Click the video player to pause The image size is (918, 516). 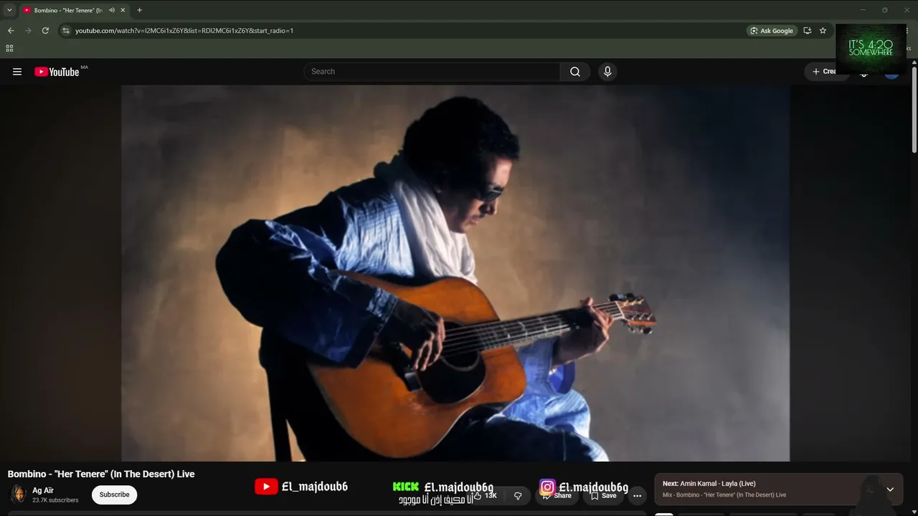(455, 273)
